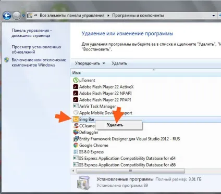The image size is (221, 194).
Task: Click the Back navigation arrow
Action: pyautogui.click(x=7, y=16)
